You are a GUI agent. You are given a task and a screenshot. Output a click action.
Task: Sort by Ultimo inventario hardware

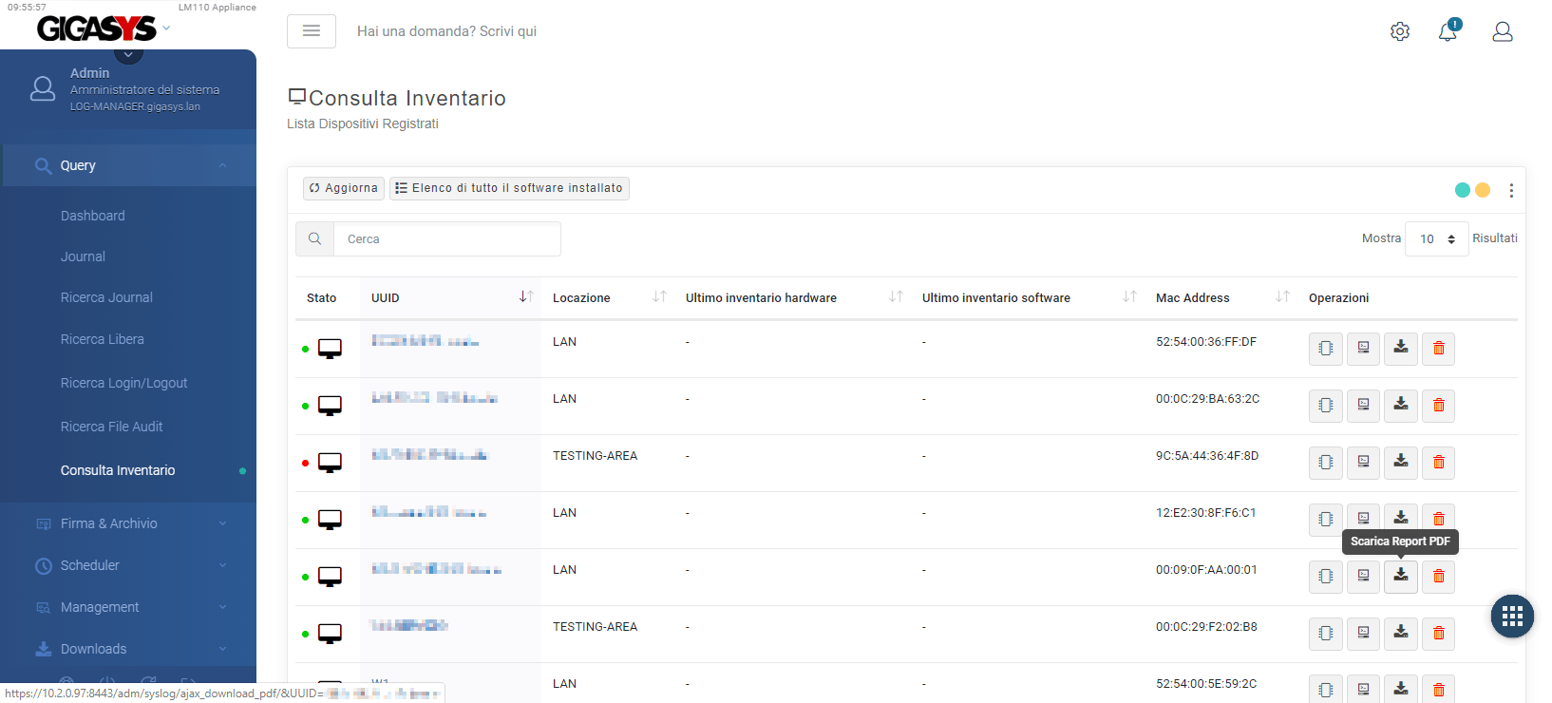pos(895,297)
